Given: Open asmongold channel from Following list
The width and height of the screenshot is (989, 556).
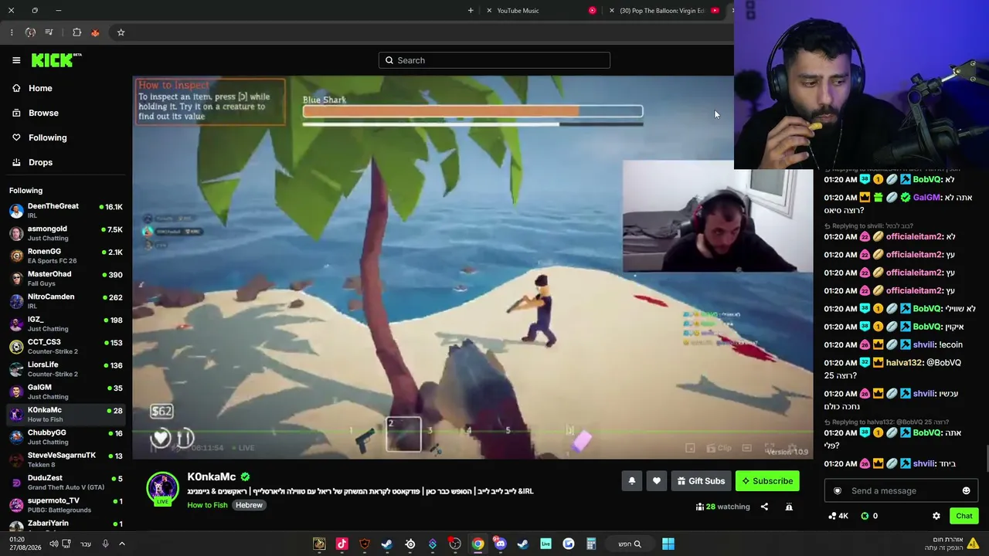Looking at the screenshot, I should tap(66, 233).
